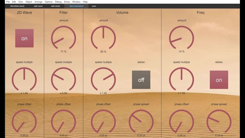Click the Filter phase offset knob

coord(63,121)
